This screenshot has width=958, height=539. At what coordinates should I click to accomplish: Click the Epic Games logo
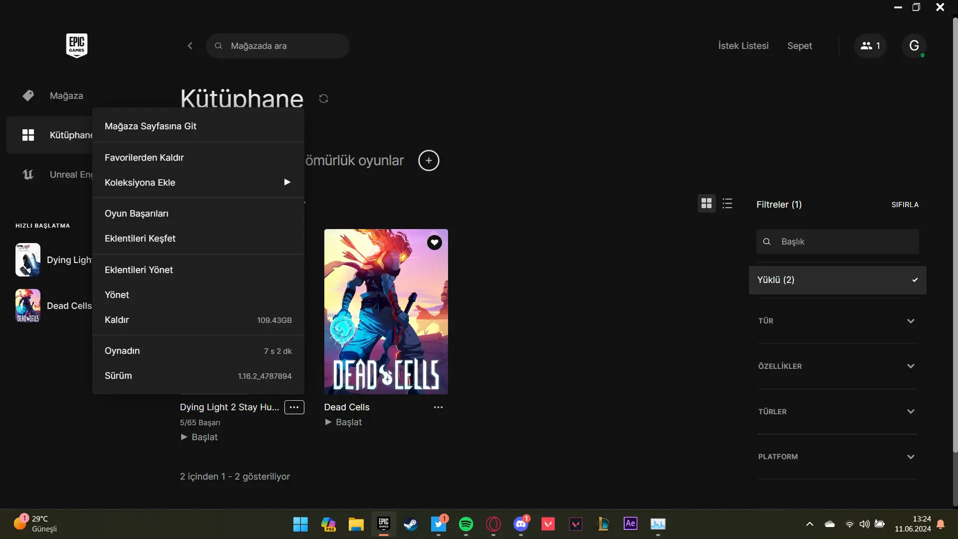point(77,45)
